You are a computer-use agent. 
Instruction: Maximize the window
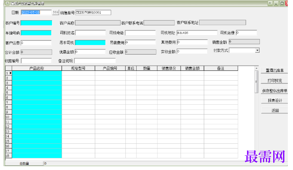pyautogui.click(x=282, y=3)
